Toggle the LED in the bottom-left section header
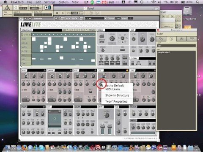Image resolution: width=203 pixels, height=152 pixels. pyautogui.click(x=44, y=107)
